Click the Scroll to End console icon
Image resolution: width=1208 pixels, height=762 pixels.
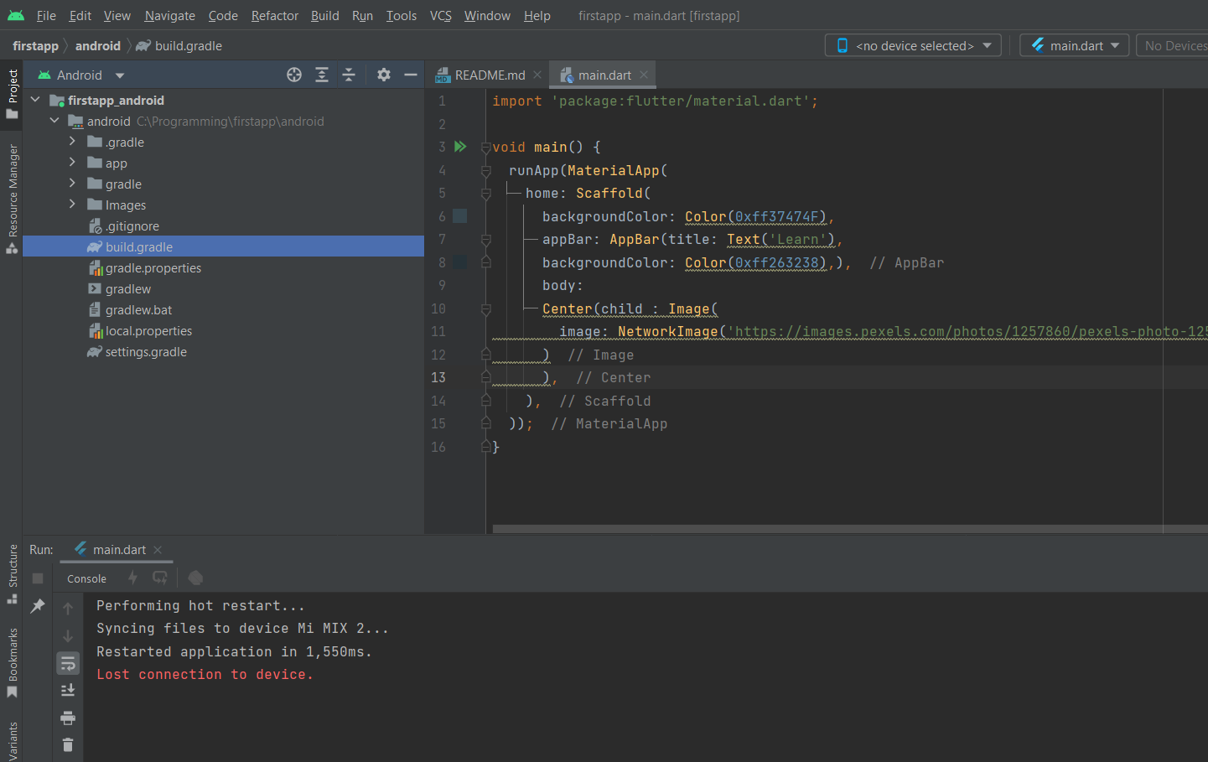click(x=68, y=691)
